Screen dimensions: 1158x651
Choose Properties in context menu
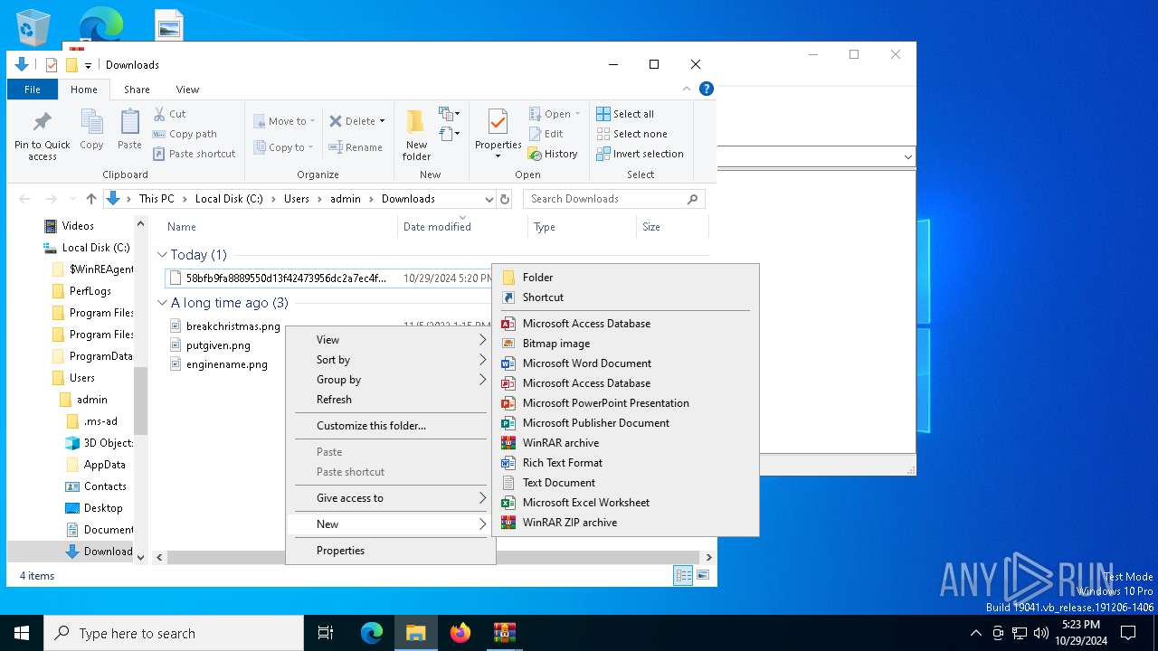coord(391,551)
